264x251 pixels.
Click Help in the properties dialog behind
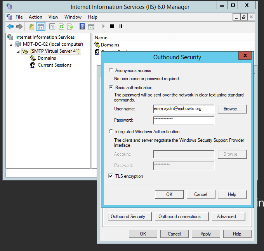pos(237,234)
